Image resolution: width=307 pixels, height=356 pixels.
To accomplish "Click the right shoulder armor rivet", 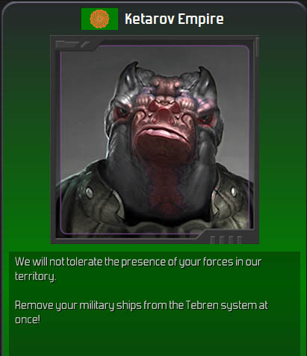I will click(x=233, y=191).
